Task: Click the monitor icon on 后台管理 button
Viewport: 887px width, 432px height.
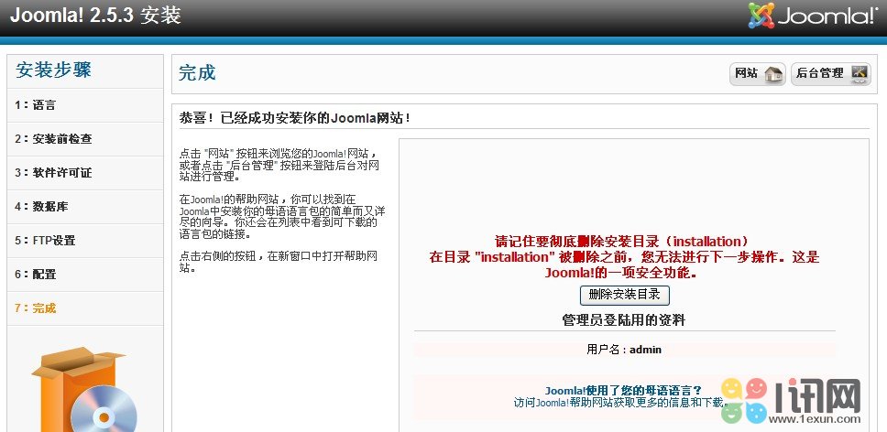Action: 860,74
